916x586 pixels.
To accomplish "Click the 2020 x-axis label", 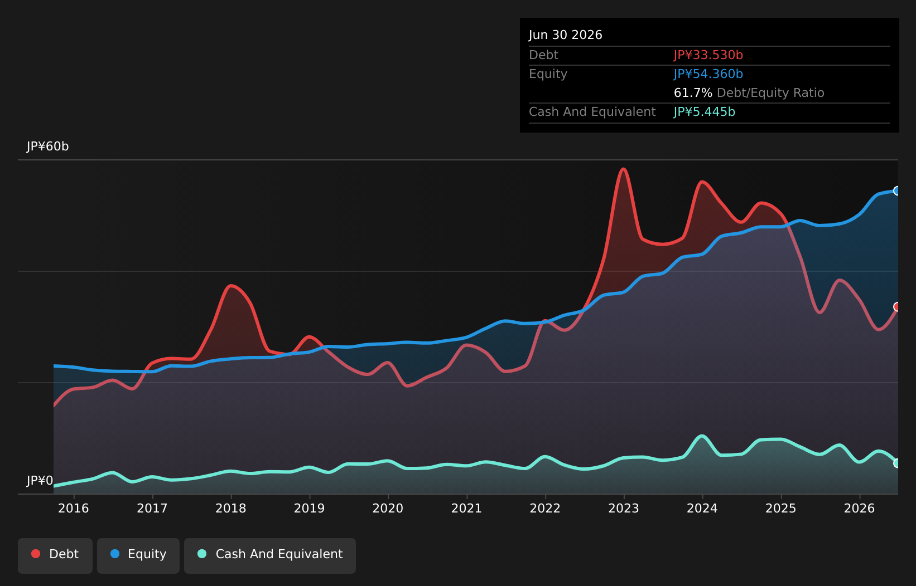I will [x=388, y=509].
